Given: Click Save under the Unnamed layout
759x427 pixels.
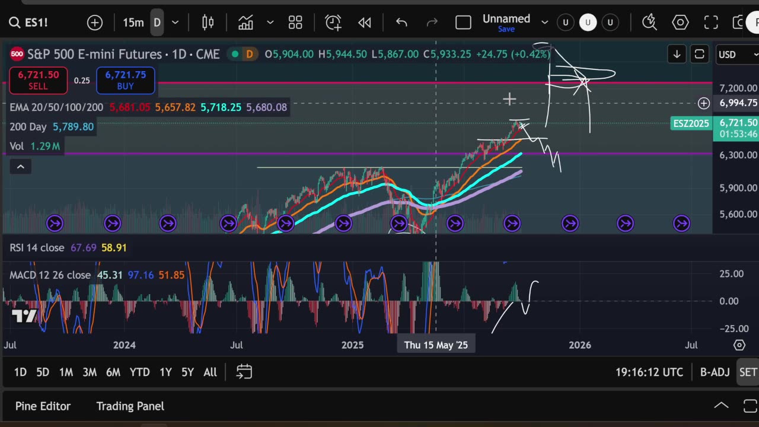Looking at the screenshot, I should pos(506,29).
